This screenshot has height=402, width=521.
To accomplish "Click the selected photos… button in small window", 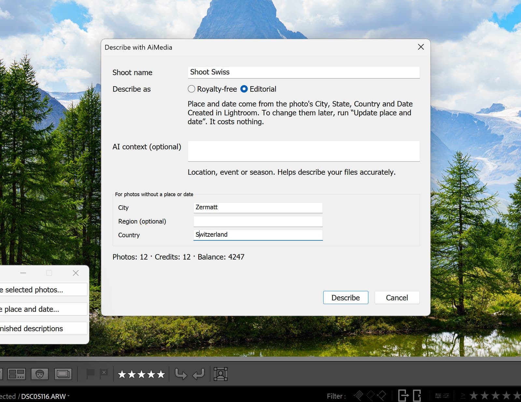I will [x=43, y=289].
